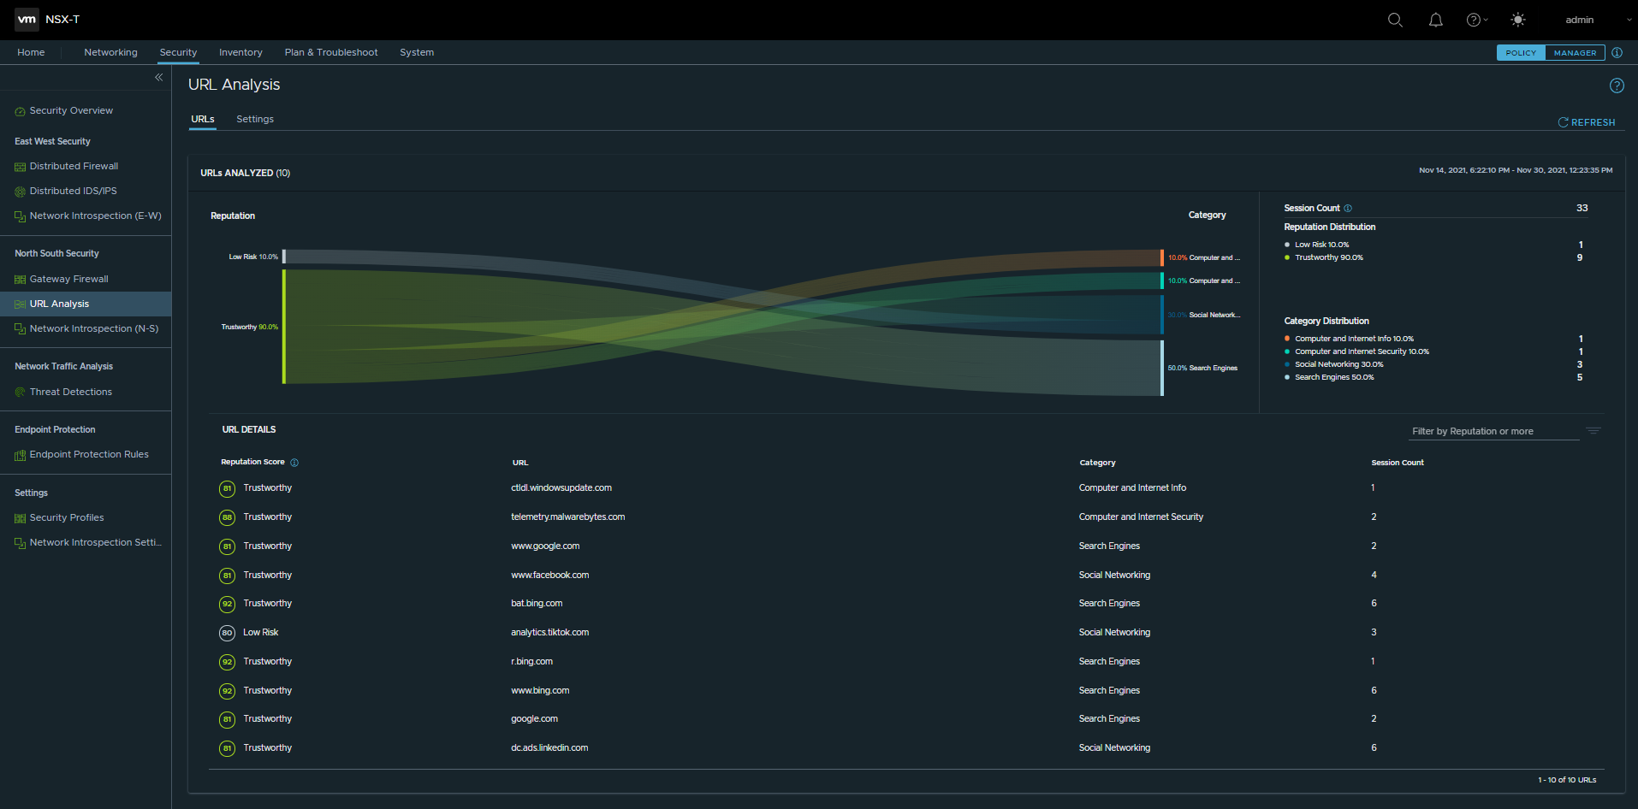
Task: Click the Network Introspection (N-S) icon
Action: pos(20,329)
